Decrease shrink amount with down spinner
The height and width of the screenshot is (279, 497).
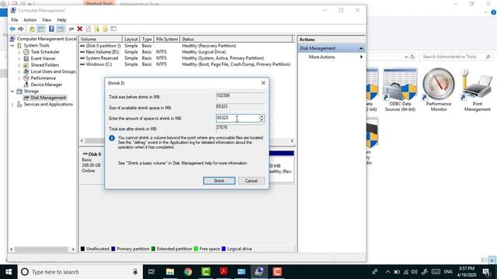click(262, 120)
